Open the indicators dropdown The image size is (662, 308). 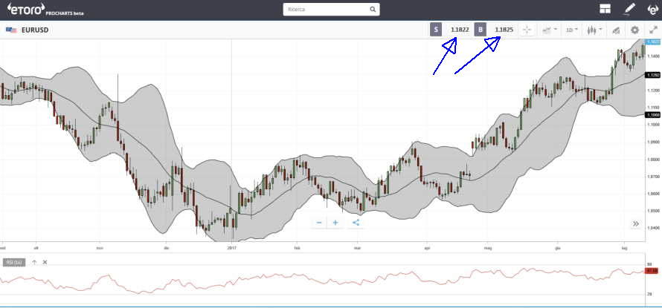tap(550, 30)
